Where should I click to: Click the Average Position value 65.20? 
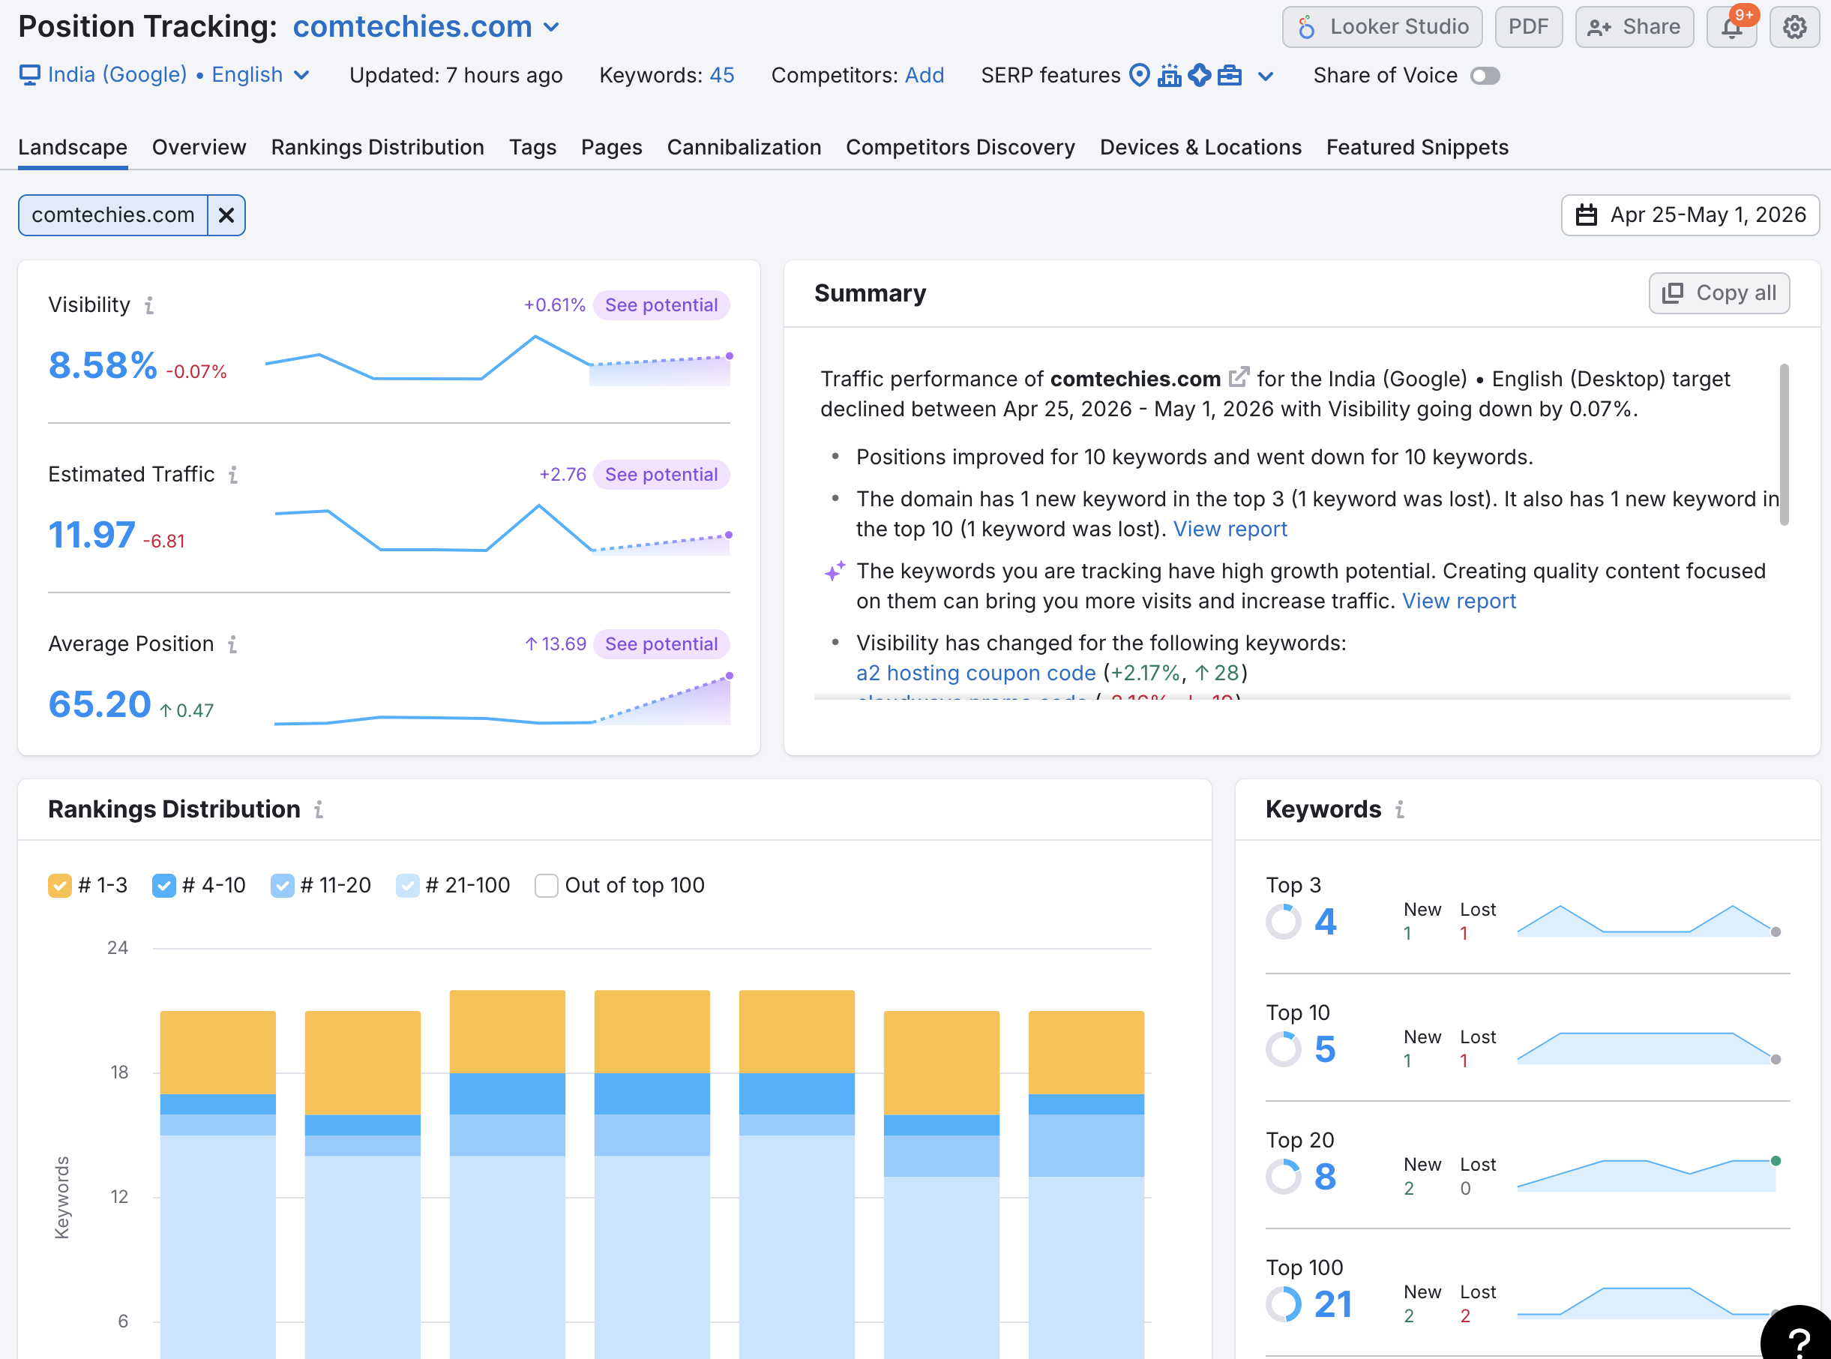100,704
